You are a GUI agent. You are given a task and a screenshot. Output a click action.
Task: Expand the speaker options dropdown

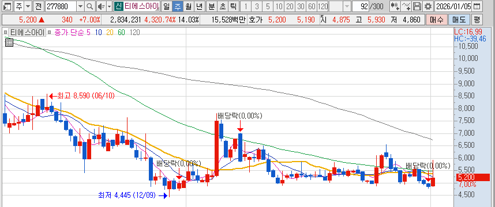(x=109, y=6)
